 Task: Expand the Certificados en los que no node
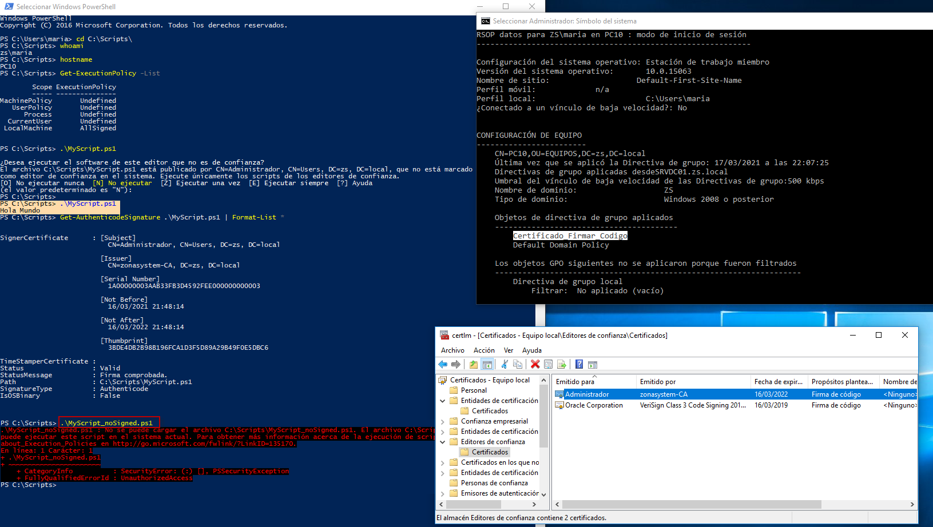click(x=442, y=463)
